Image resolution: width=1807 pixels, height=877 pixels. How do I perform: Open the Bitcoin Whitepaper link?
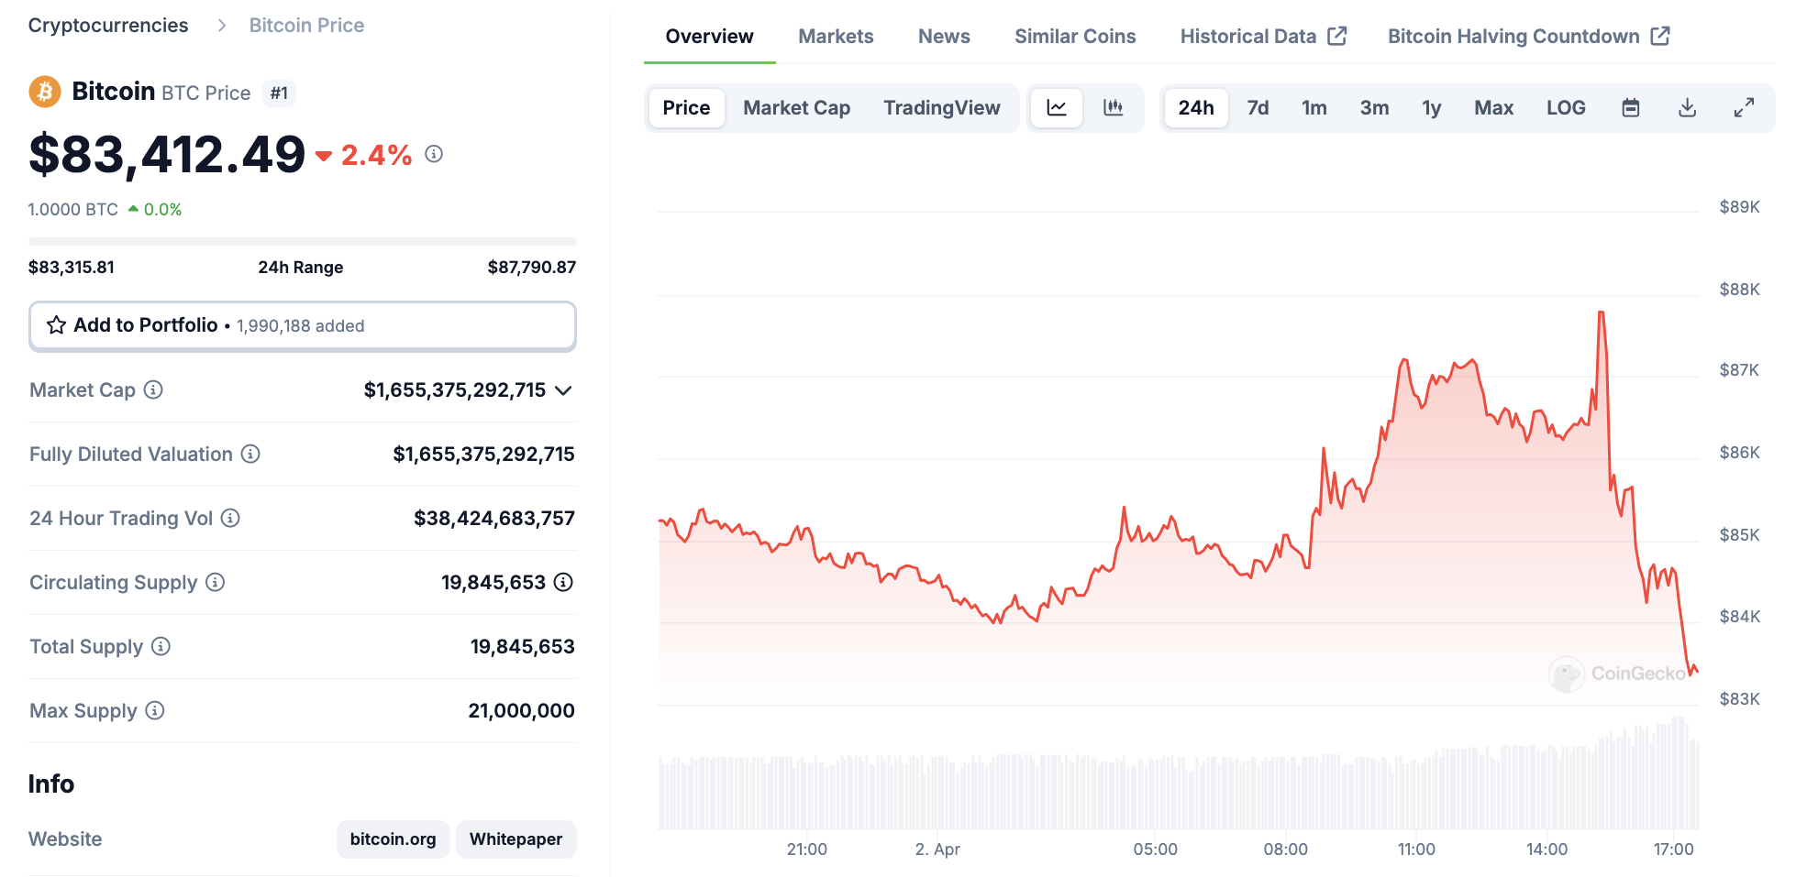515,839
